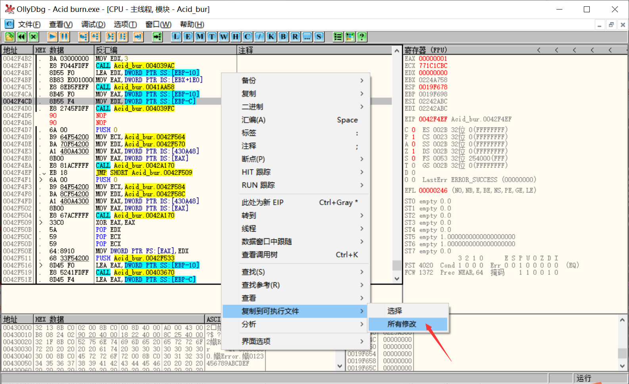Click the Trace over toolbar icon

(x=123, y=37)
